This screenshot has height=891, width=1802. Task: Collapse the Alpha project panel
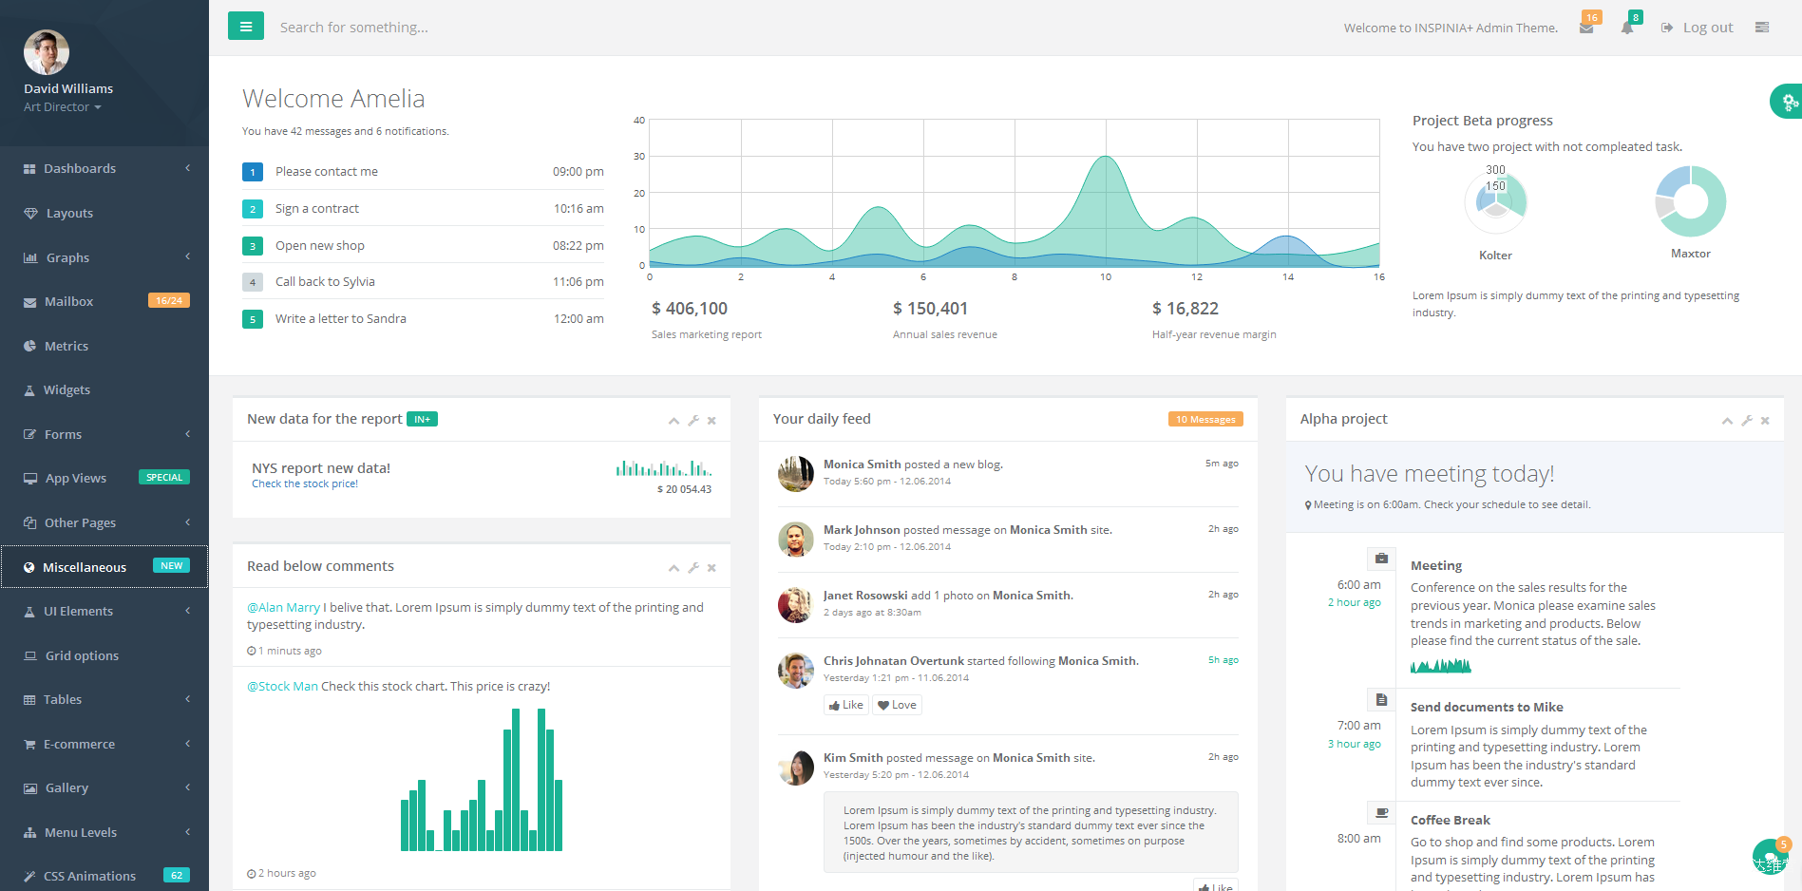tap(1727, 421)
